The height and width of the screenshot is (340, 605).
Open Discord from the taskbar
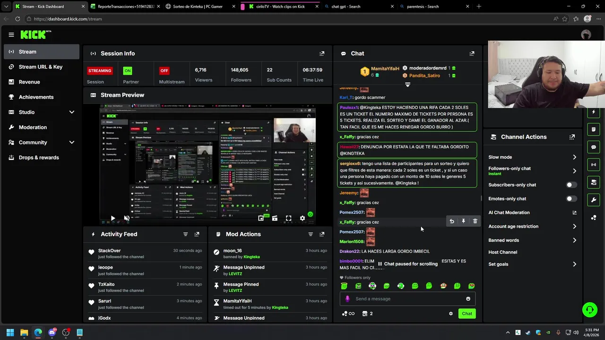click(52, 332)
